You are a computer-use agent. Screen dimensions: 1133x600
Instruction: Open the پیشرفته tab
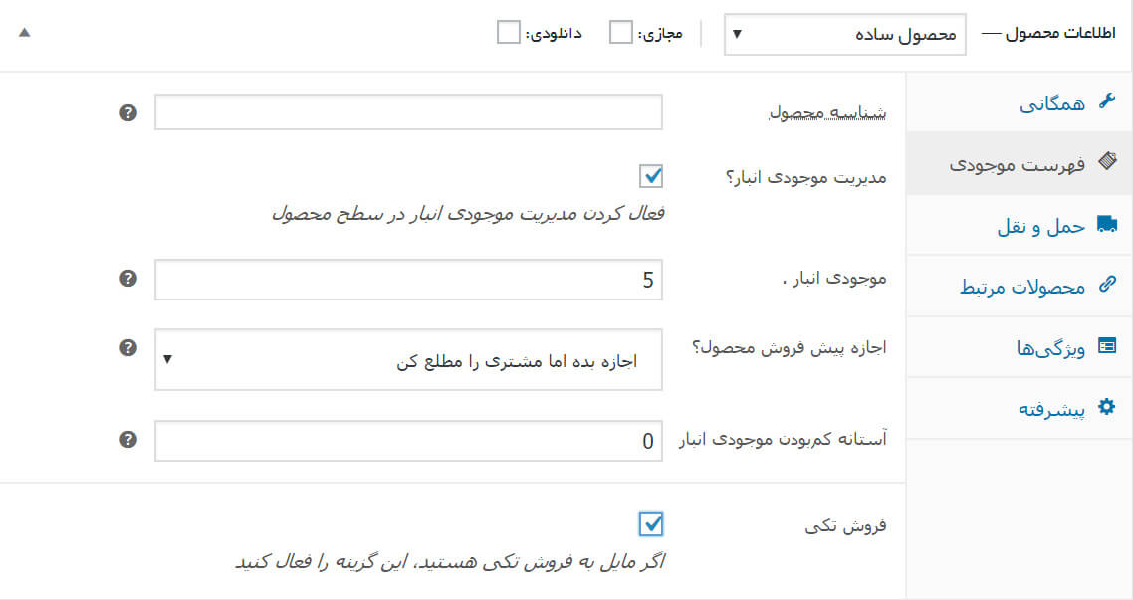(x=1019, y=409)
